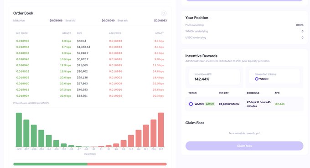Select bid price 0.018945
The width and height of the screenshot is (310, 168).
tap(23, 59)
